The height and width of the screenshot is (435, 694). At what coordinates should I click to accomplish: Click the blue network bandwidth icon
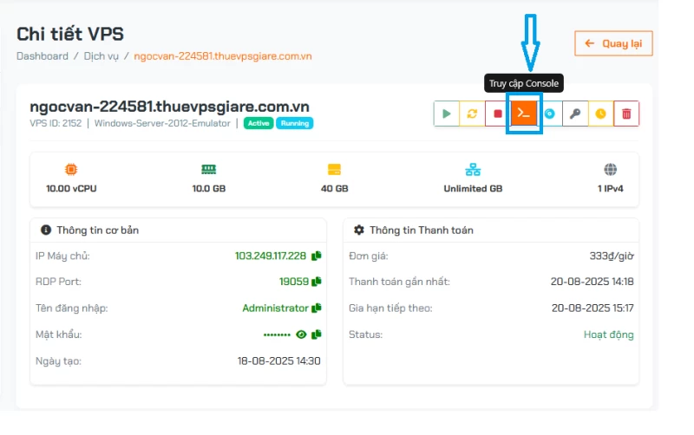point(473,169)
